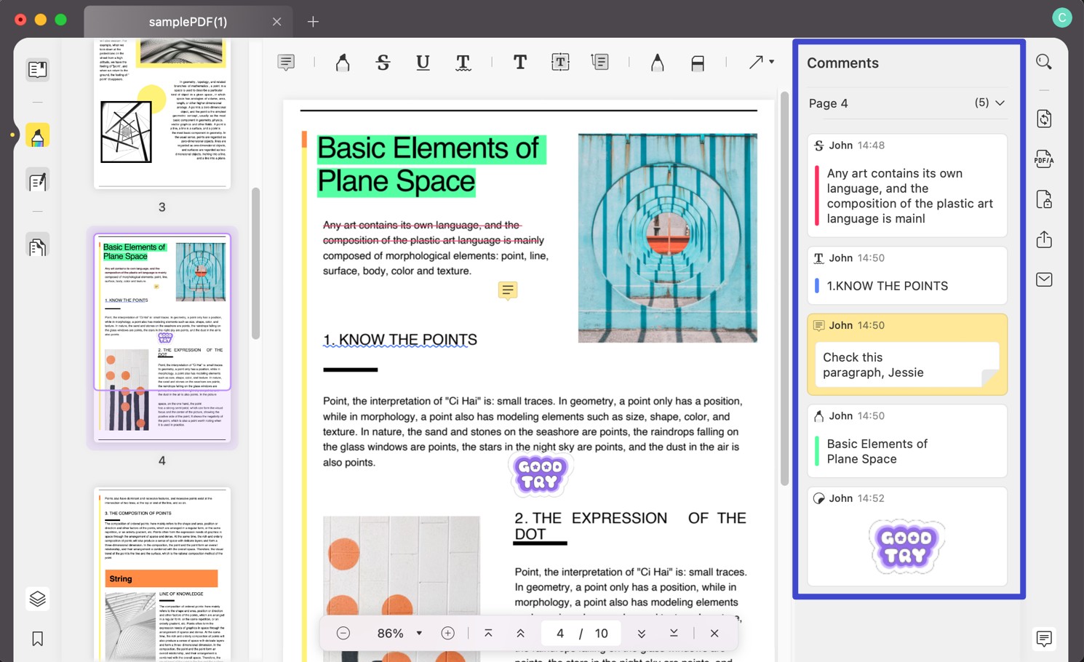Select the eraser tool
The height and width of the screenshot is (662, 1084).
point(698,63)
